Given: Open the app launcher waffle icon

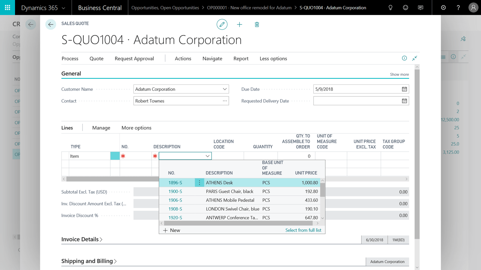Looking at the screenshot, I should pyautogui.click(x=8, y=7).
